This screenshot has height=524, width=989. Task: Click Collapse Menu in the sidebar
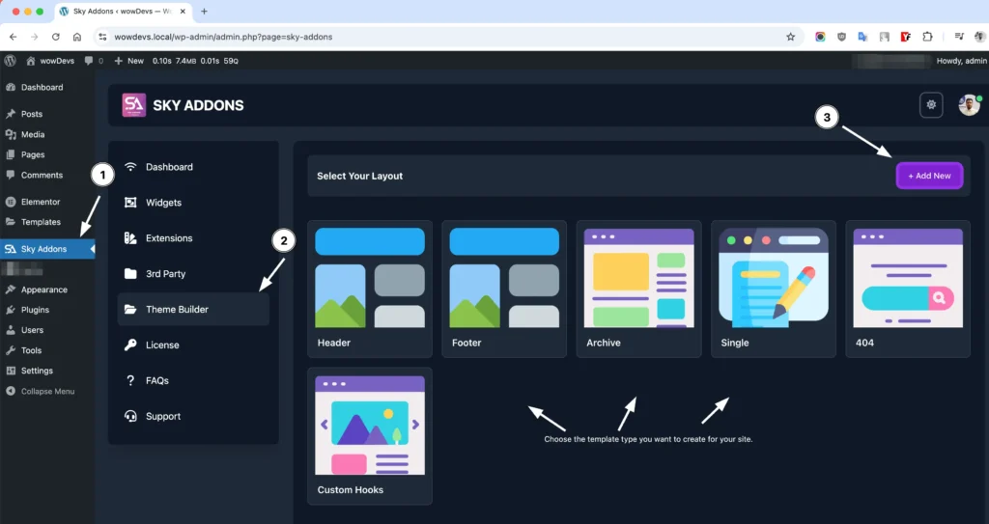click(x=47, y=391)
